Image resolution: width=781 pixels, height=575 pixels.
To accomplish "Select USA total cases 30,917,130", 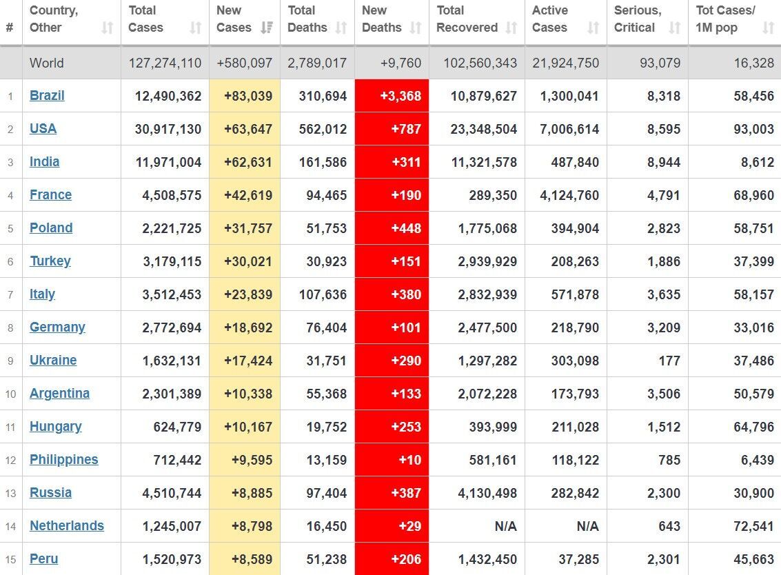I will 168,129.
